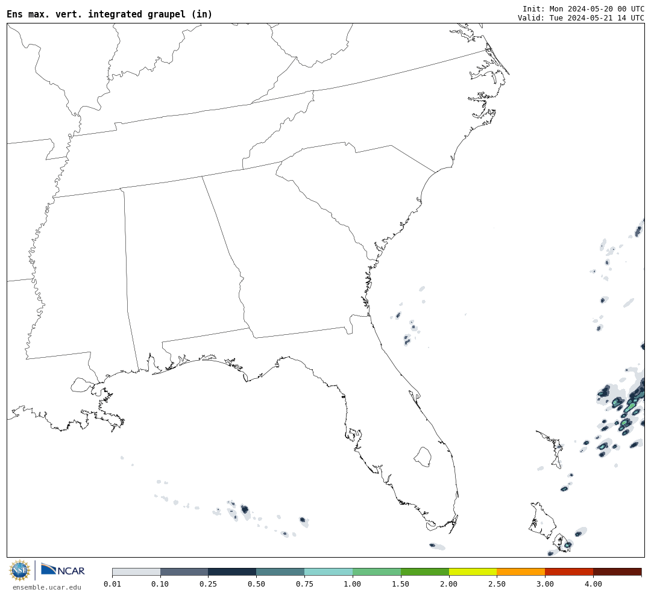This screenshot has width=651, height=595.
Task: Click the 'Init: Mon 2024-05-20 00 UTC' text
Action: tap(583, 8)
